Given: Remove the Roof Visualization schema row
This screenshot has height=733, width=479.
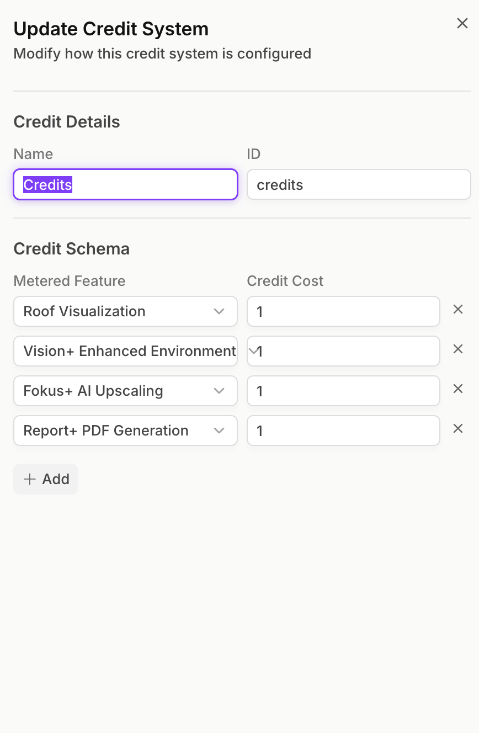Looking at the screenshot, I should [x=457, y=310].
